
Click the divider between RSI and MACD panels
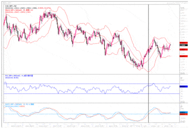click(x=90, y=103)
